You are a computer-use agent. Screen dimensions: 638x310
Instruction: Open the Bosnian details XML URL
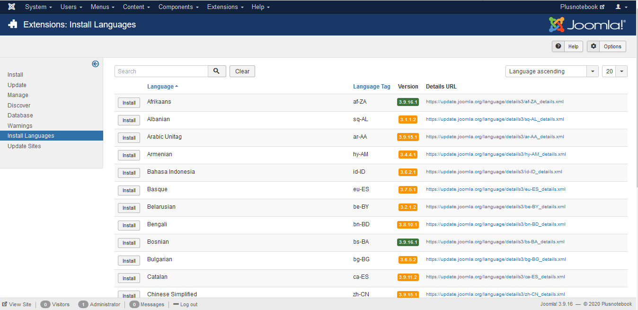[x=495, y=242]
